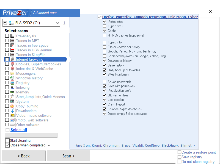Enable the Typed info checkbox
The height and width of the screenshot is (164, 220).
point(105,42)
